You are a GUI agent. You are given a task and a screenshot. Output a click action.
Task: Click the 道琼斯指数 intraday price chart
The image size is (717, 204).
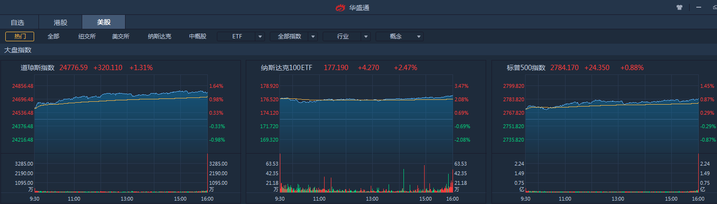[121, 114]
